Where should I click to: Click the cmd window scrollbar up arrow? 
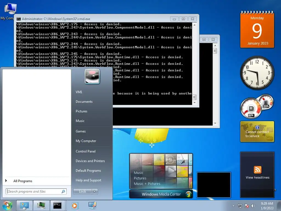pos(195,25)
